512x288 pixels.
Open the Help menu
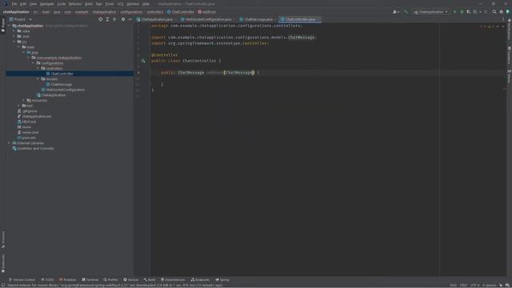point(146,4)
